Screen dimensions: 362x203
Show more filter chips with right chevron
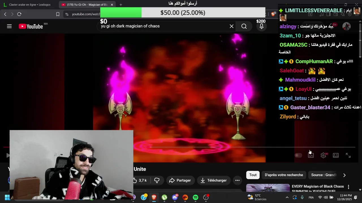(344, 175)
